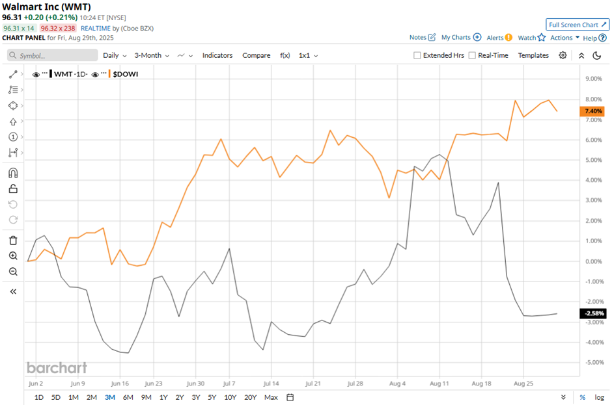Click the black -2.58% price label

click(x=593, y=313)
